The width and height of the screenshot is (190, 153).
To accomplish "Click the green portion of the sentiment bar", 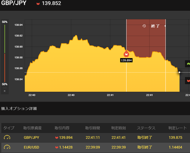I will coord(5,39).
